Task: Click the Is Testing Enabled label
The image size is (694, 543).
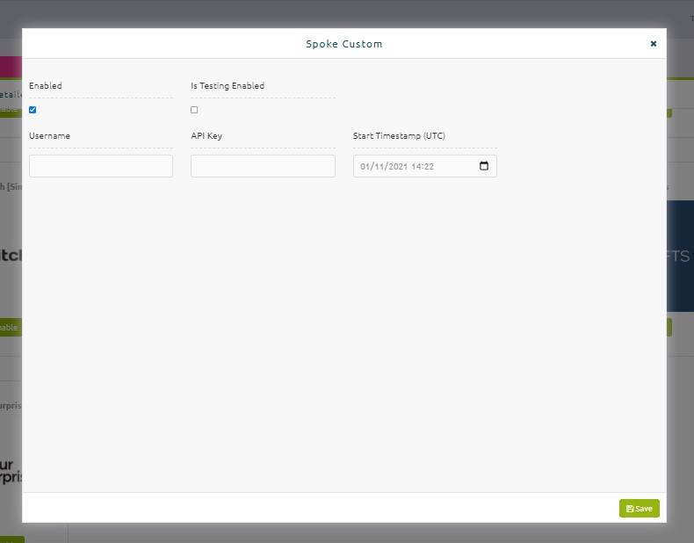Action: pyautogui.click(x=228, y=85)
